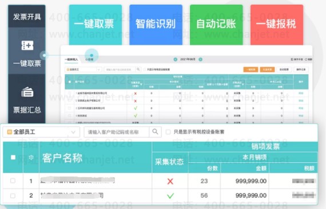This screenshot has width=326, height=209.
Task: Select 发票开具 in the sidebar
Action: 27,17
